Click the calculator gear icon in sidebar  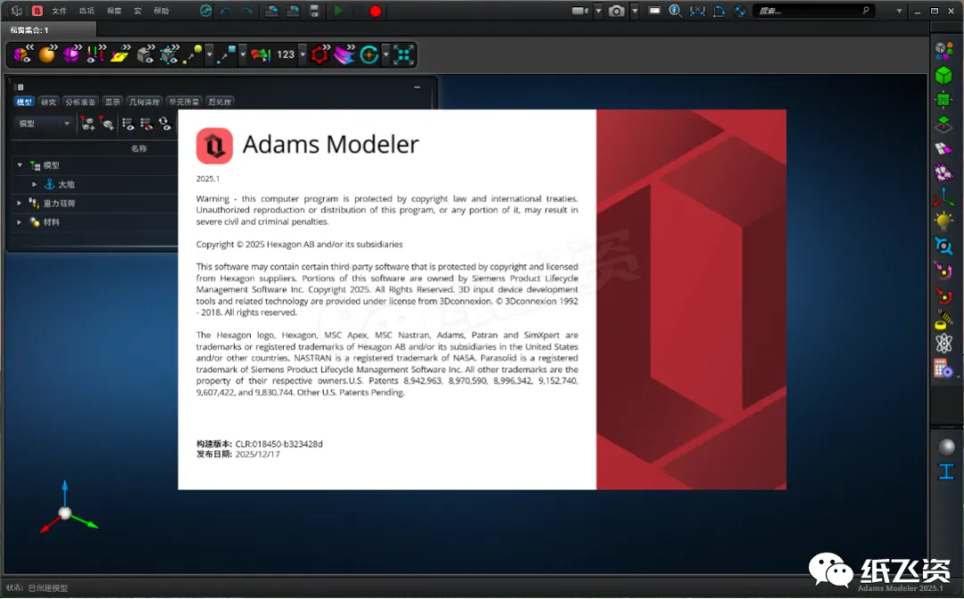click(943, 368)
